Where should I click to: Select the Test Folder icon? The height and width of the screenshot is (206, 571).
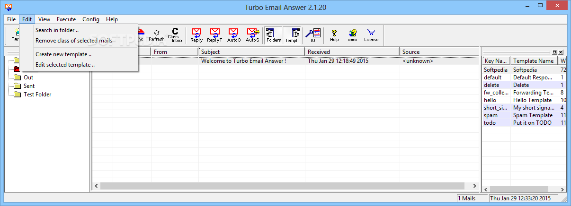pyautogui.click(x=18, y=94)
